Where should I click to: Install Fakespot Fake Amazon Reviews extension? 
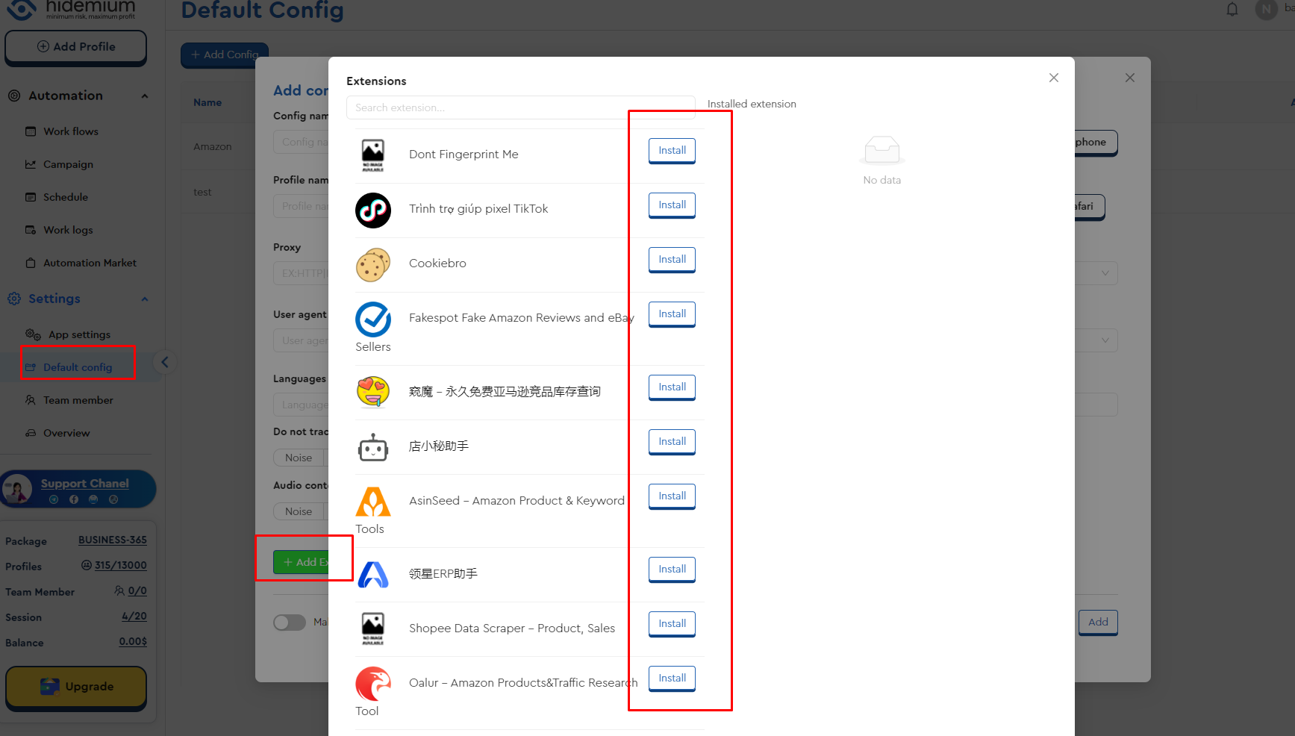[672, 314]
